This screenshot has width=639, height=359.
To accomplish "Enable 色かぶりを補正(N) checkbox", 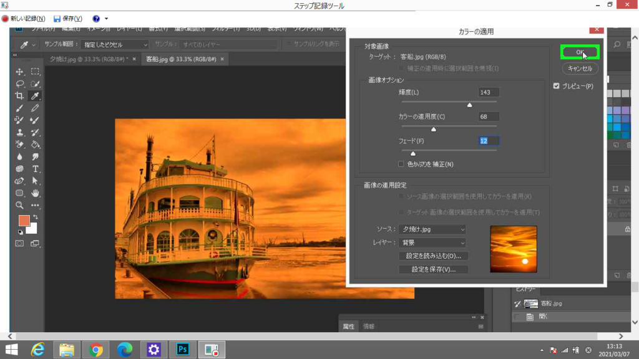I will [401, 164].
